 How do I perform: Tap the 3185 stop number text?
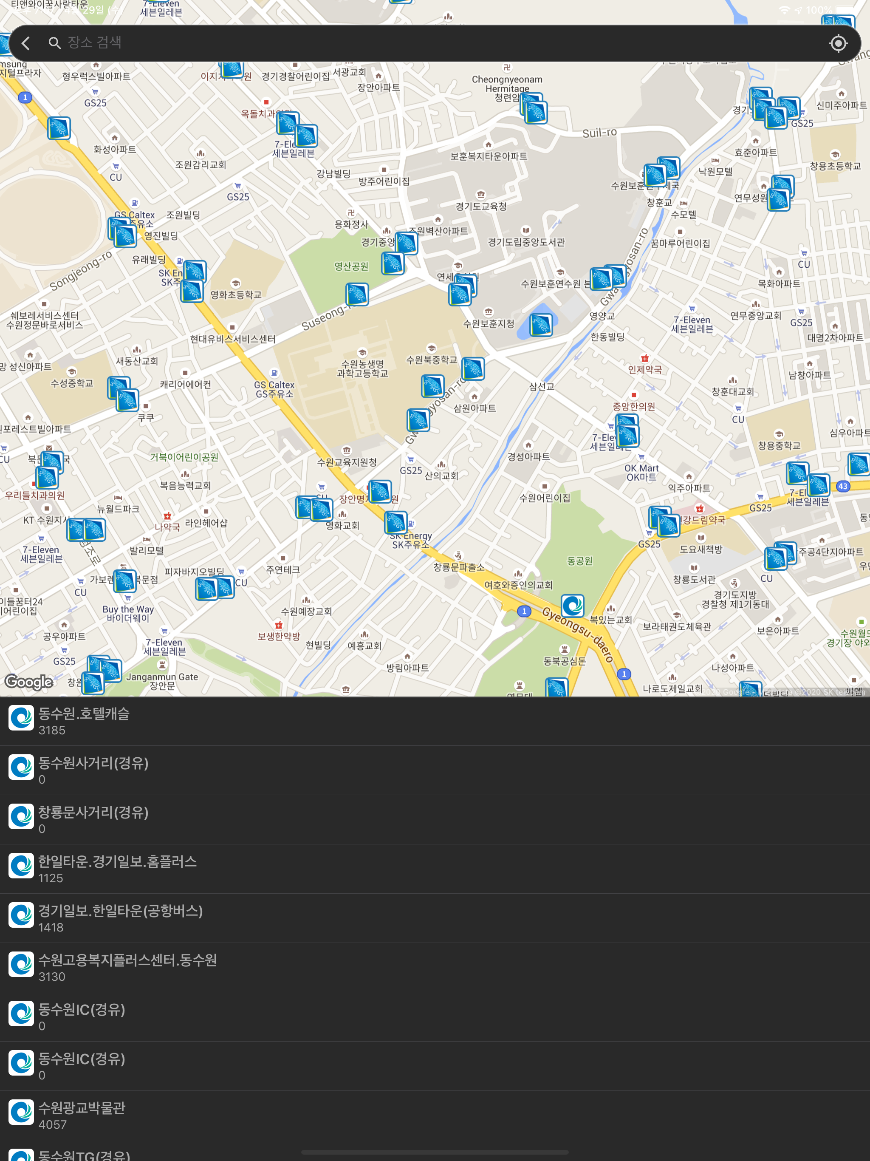pos(52,730)
